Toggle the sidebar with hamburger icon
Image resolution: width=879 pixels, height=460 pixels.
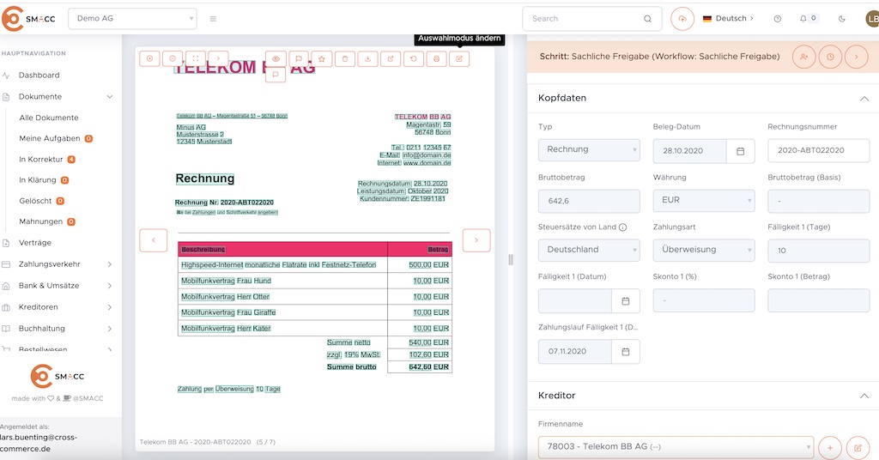click(213, 18)
